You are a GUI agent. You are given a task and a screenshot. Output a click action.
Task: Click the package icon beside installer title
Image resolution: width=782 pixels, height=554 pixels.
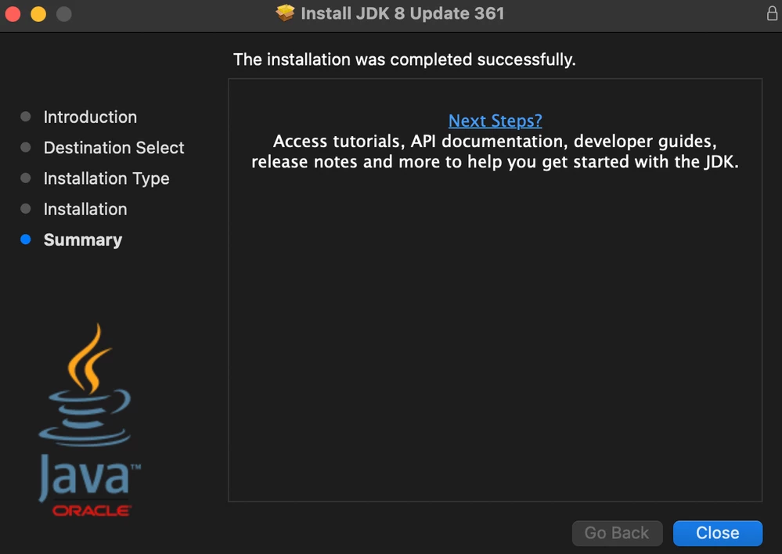(285, 13)
